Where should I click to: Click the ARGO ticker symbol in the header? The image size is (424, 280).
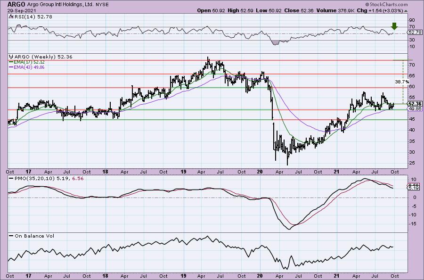[17, 4]
